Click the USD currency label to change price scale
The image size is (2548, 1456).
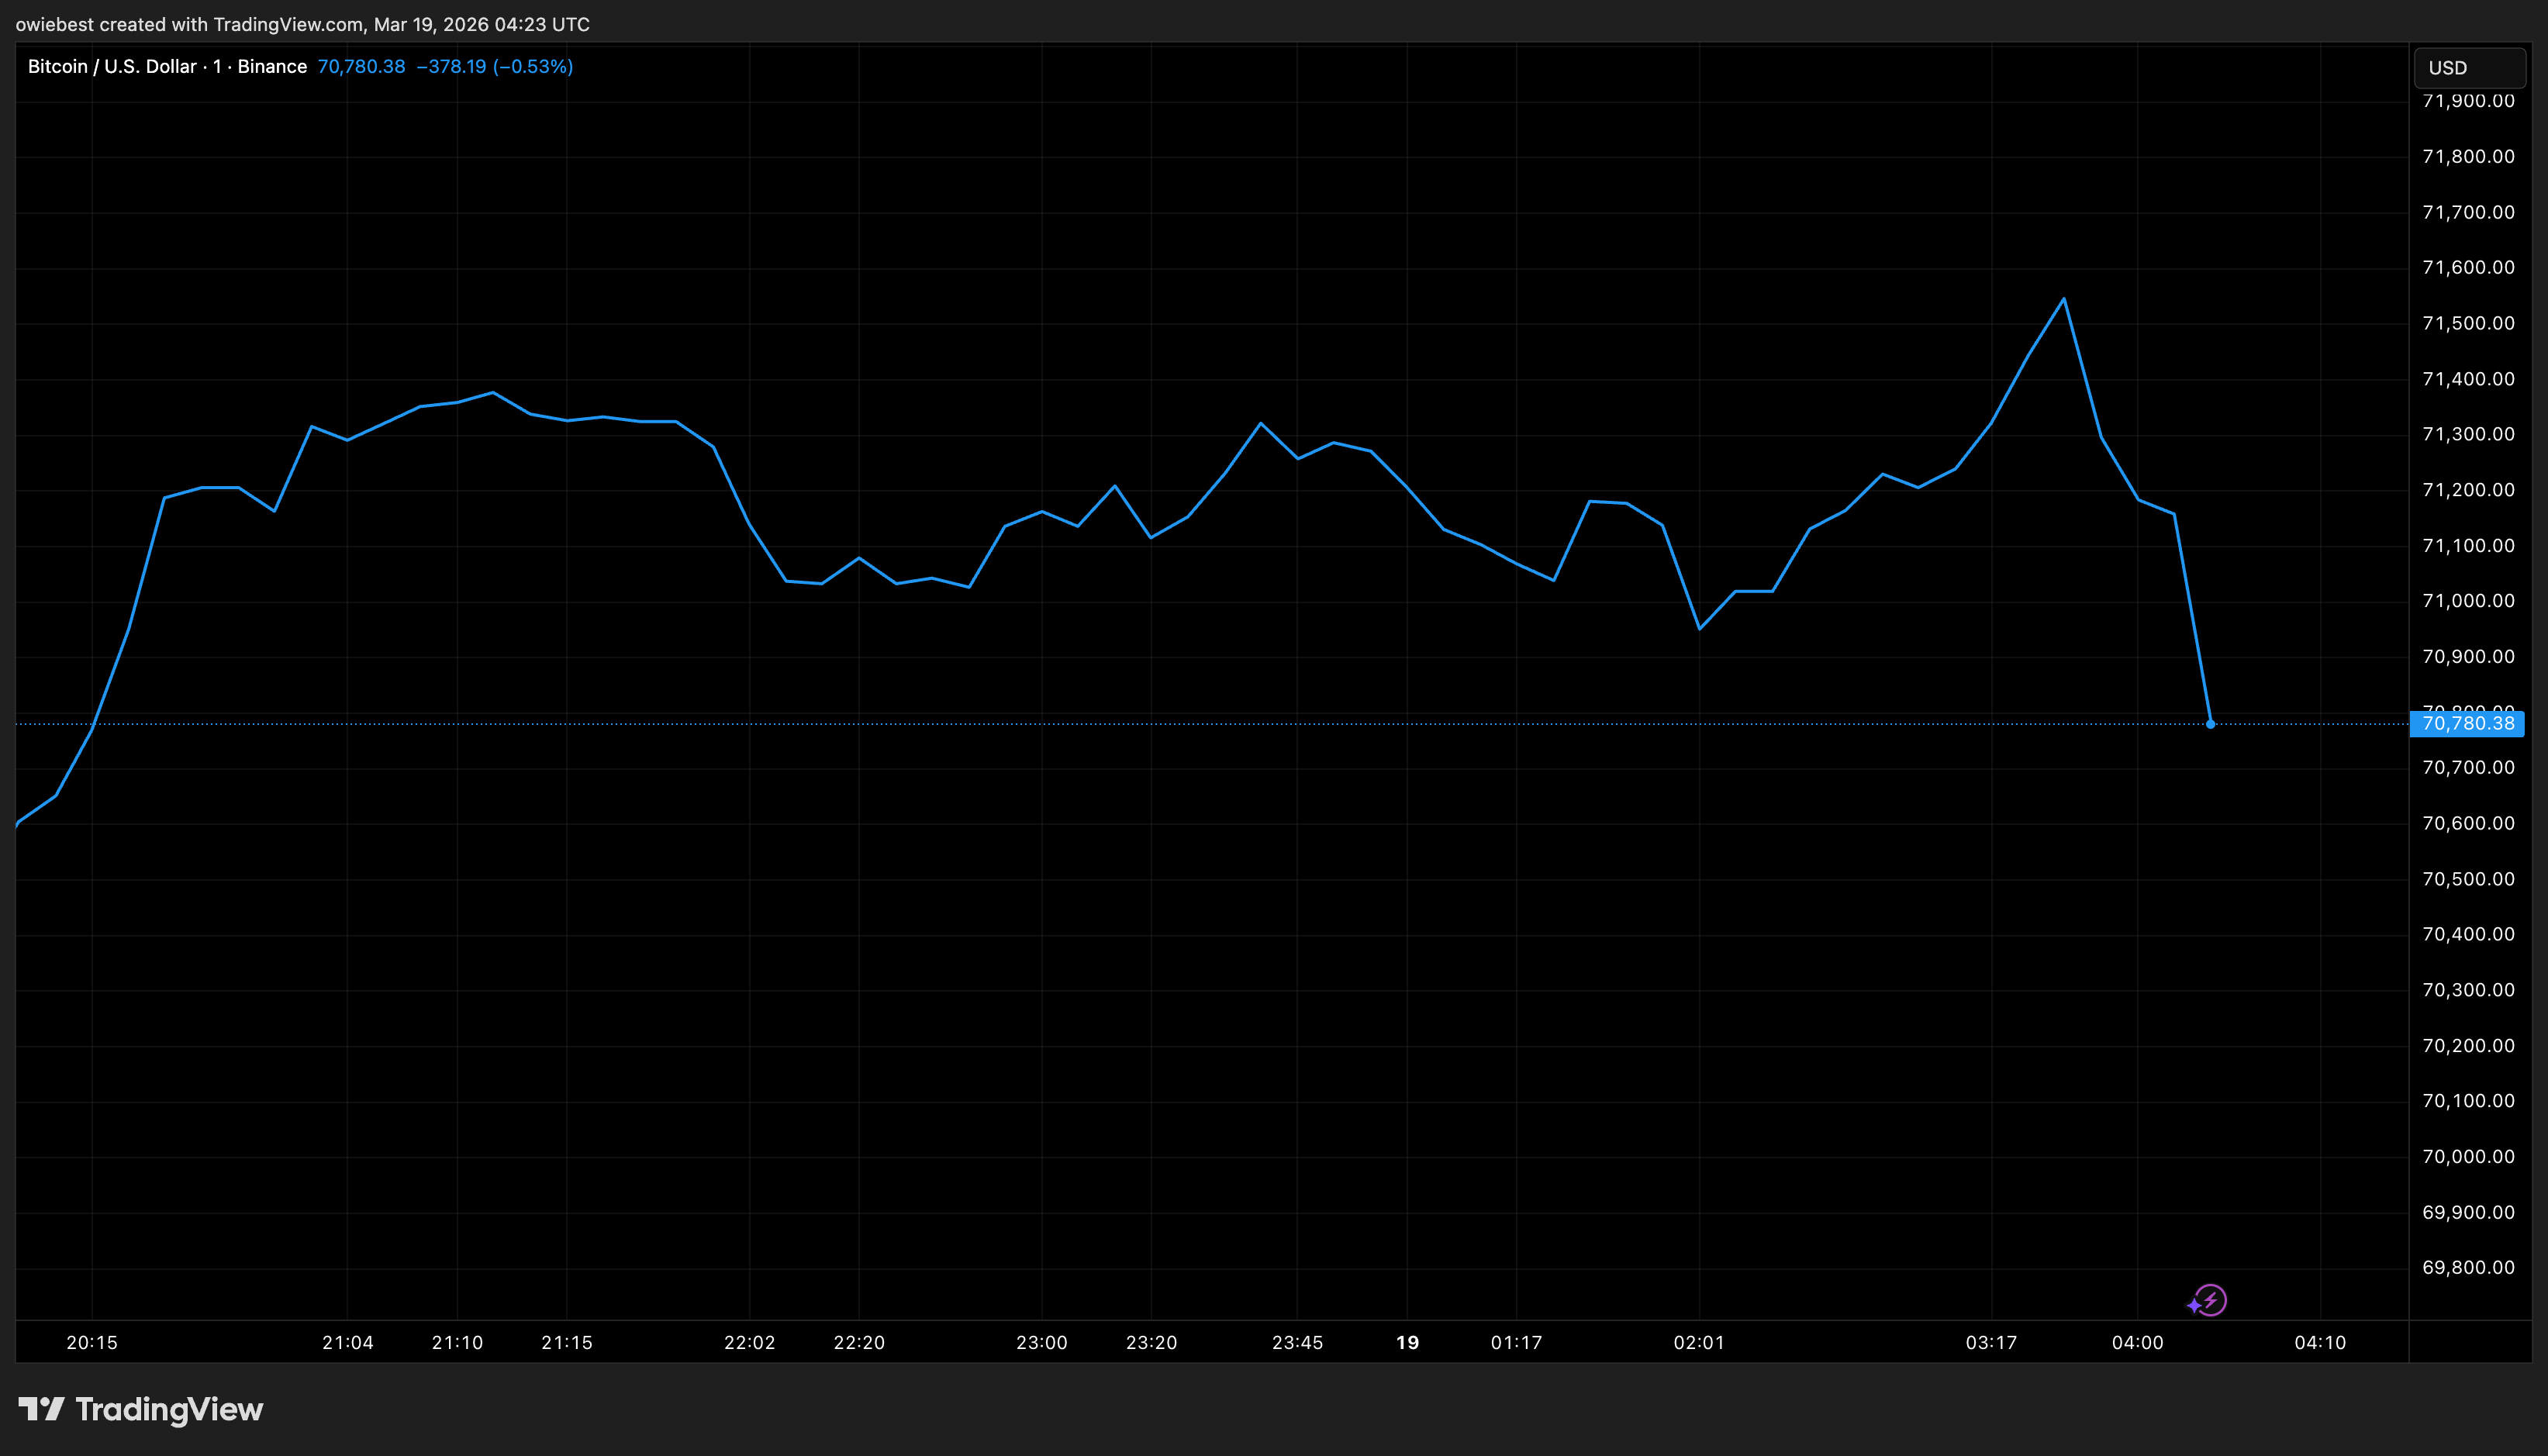(x=2468, y=67)
